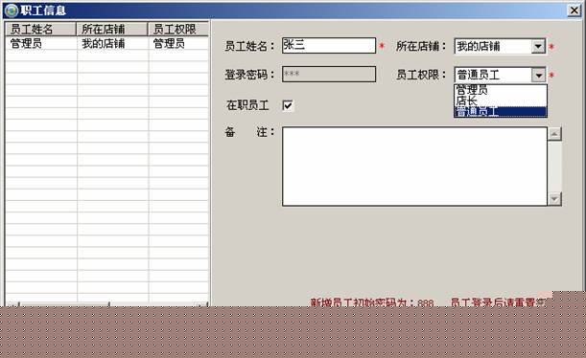Viewport: 586px width, 358px height.
Task: Click the 职工信息 window title icon
Action: click(x=12, y=11)
